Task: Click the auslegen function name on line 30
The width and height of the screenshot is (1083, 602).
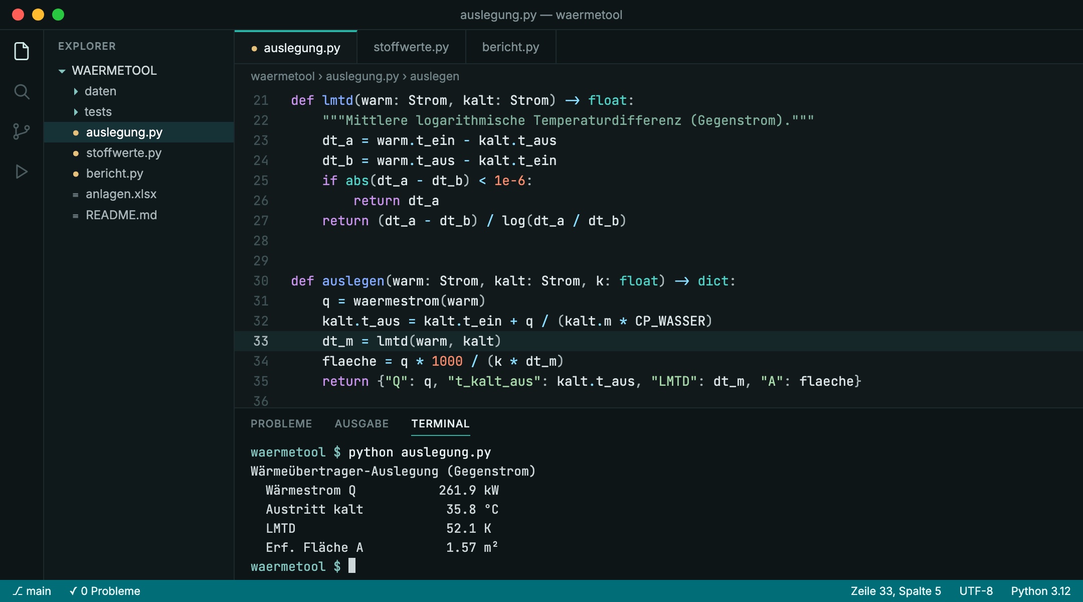Action: coord(353,281)
